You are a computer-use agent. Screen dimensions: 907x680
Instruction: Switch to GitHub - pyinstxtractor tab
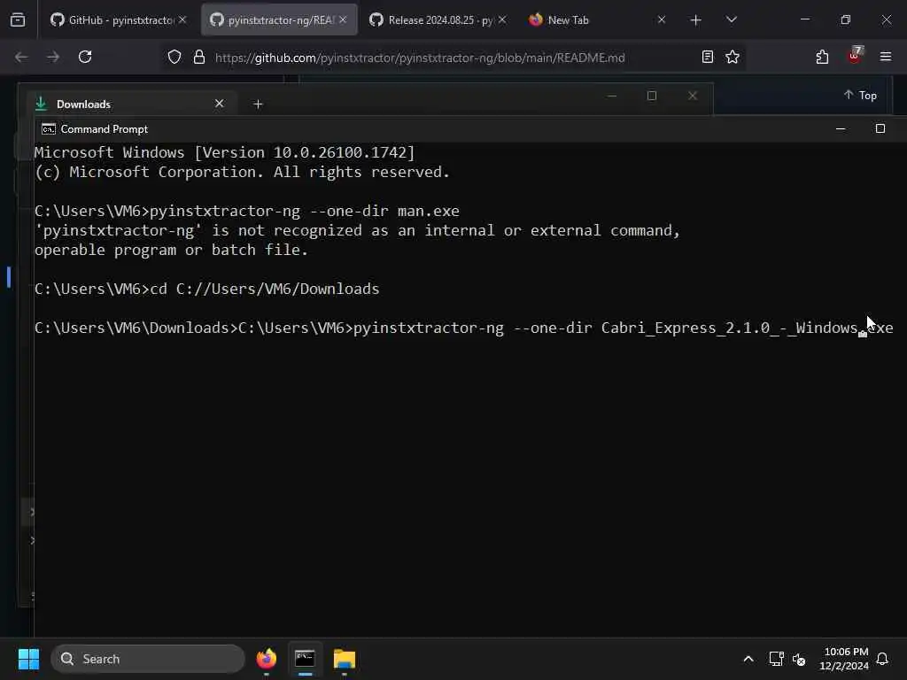click(x=118, y=19)
